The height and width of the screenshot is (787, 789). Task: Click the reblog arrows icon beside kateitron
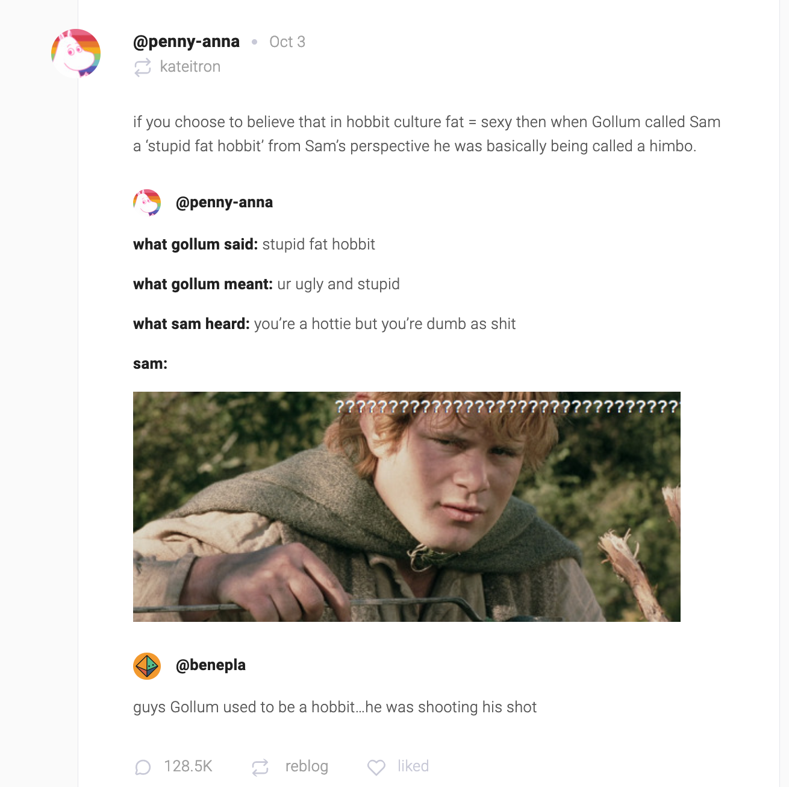[143, 67]
